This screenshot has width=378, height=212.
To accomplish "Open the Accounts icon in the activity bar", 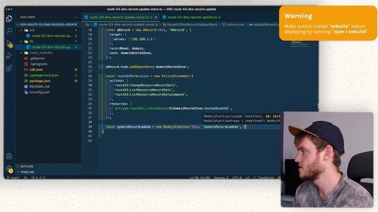I will 9,156.
